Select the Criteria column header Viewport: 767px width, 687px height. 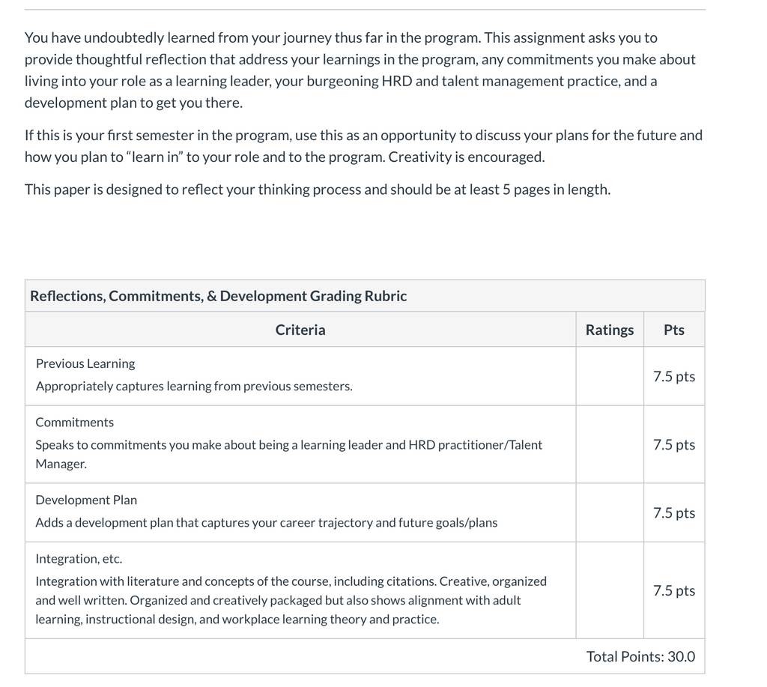point(300,330)
